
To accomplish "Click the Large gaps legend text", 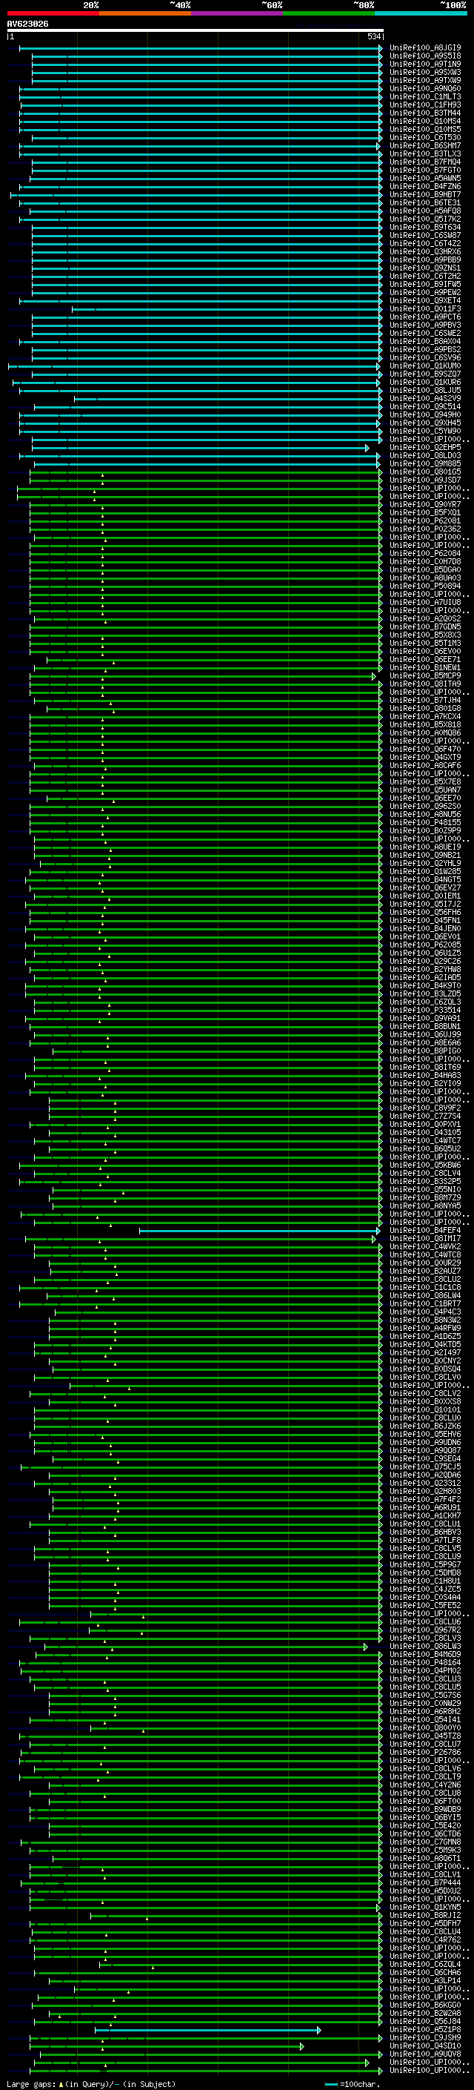I will pyautogui.click(x=90, y=2083).
